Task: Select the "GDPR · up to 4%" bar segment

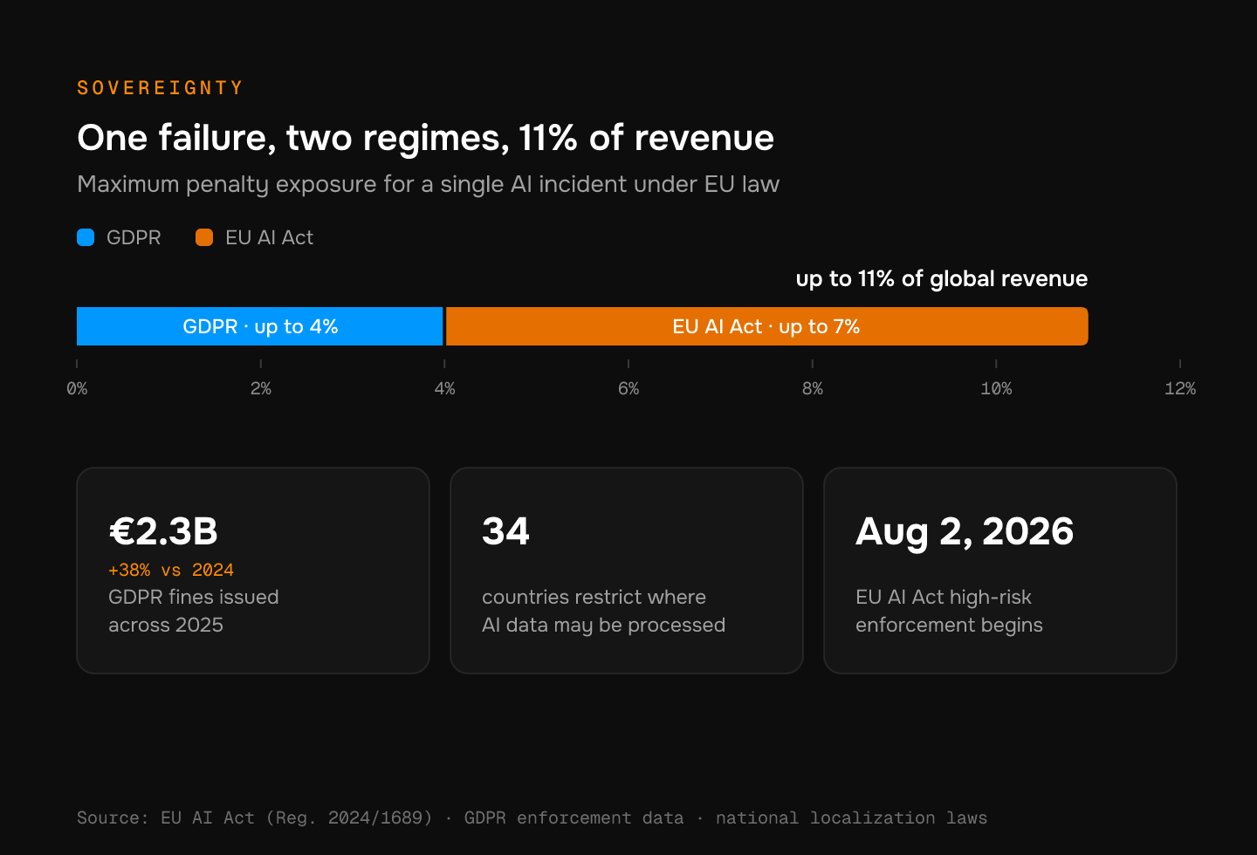Action: [x=260, y=326]
